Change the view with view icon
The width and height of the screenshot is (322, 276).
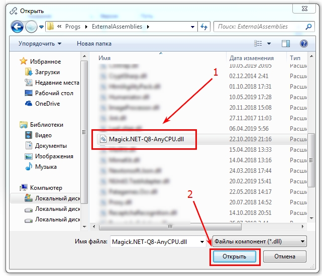(258, 44)
